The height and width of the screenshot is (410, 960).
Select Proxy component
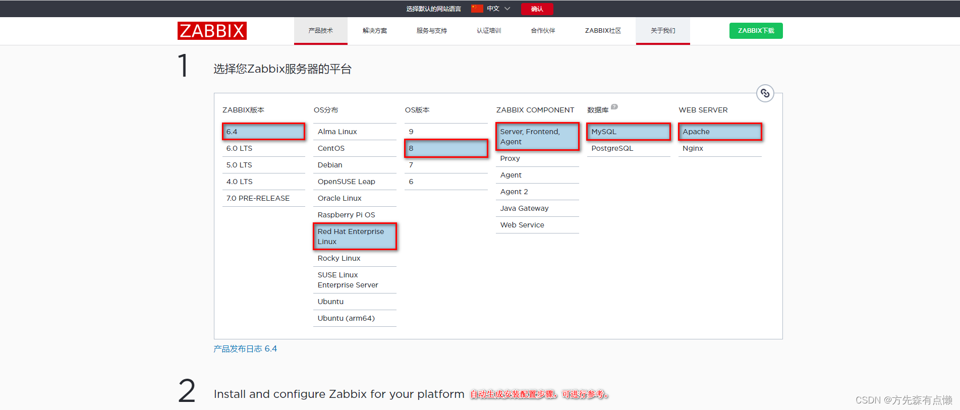coord(537,158)
